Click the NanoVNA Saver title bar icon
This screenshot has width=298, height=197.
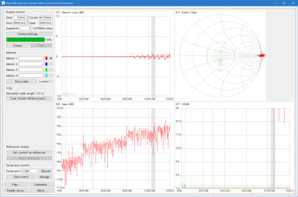point(3,3)
